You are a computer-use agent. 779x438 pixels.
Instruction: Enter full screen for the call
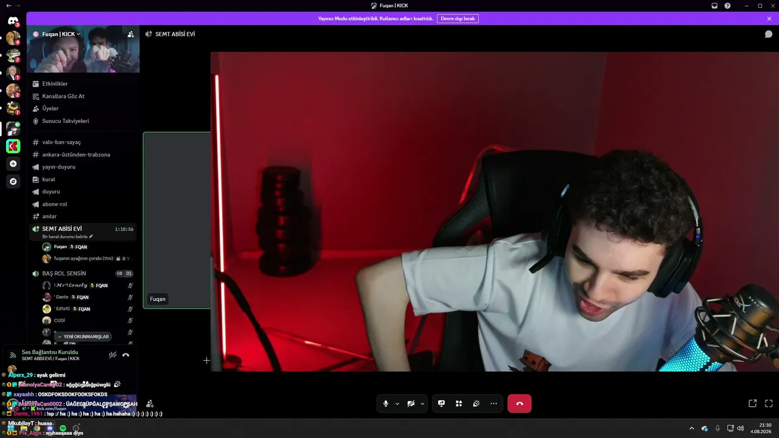coord(769,403)
